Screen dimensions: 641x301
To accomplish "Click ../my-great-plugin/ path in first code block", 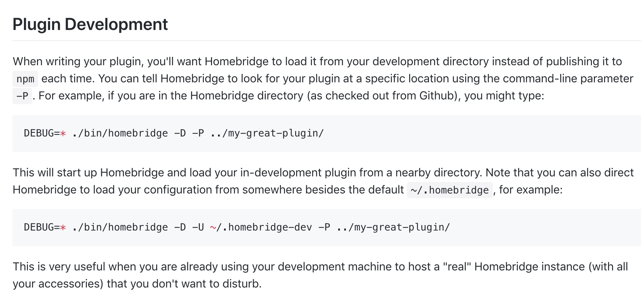I will click(x=267, y=134).
